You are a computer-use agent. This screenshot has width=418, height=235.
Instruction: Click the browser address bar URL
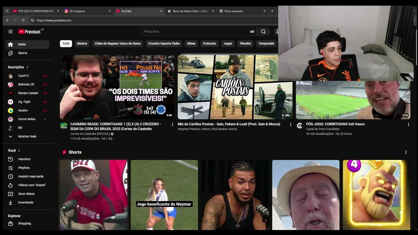54,20
